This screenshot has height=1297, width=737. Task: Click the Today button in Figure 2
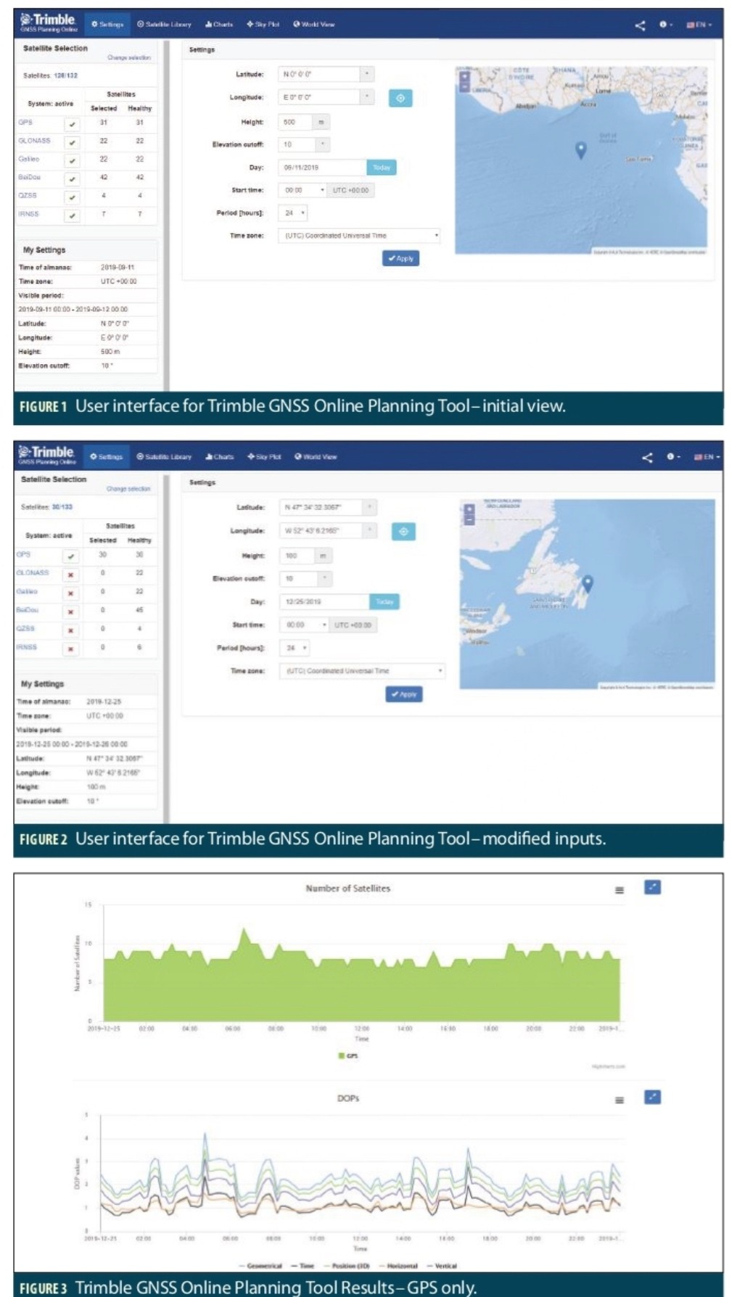(384, 601)
